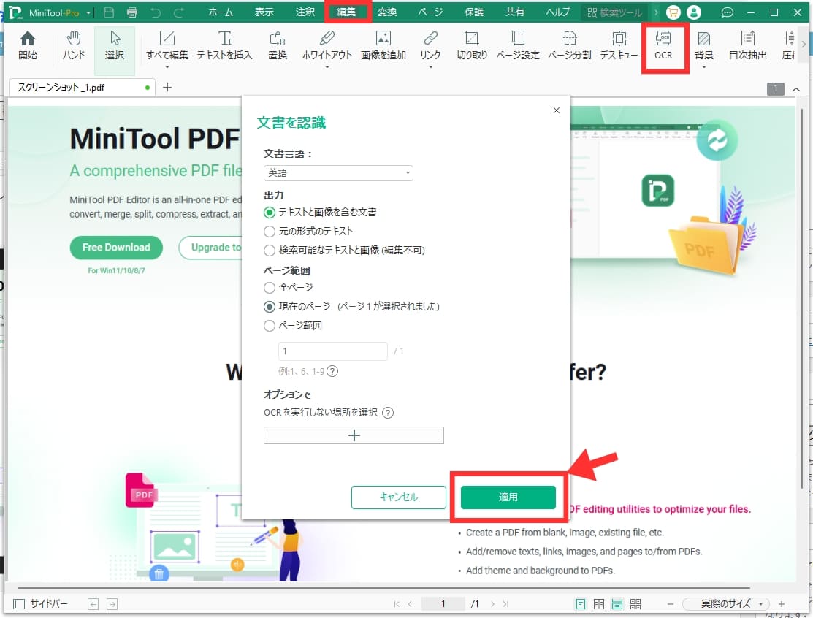Select the ハンド hand tool
The height and width of the screenshot is (618, 813).
(x=74, y=45)
